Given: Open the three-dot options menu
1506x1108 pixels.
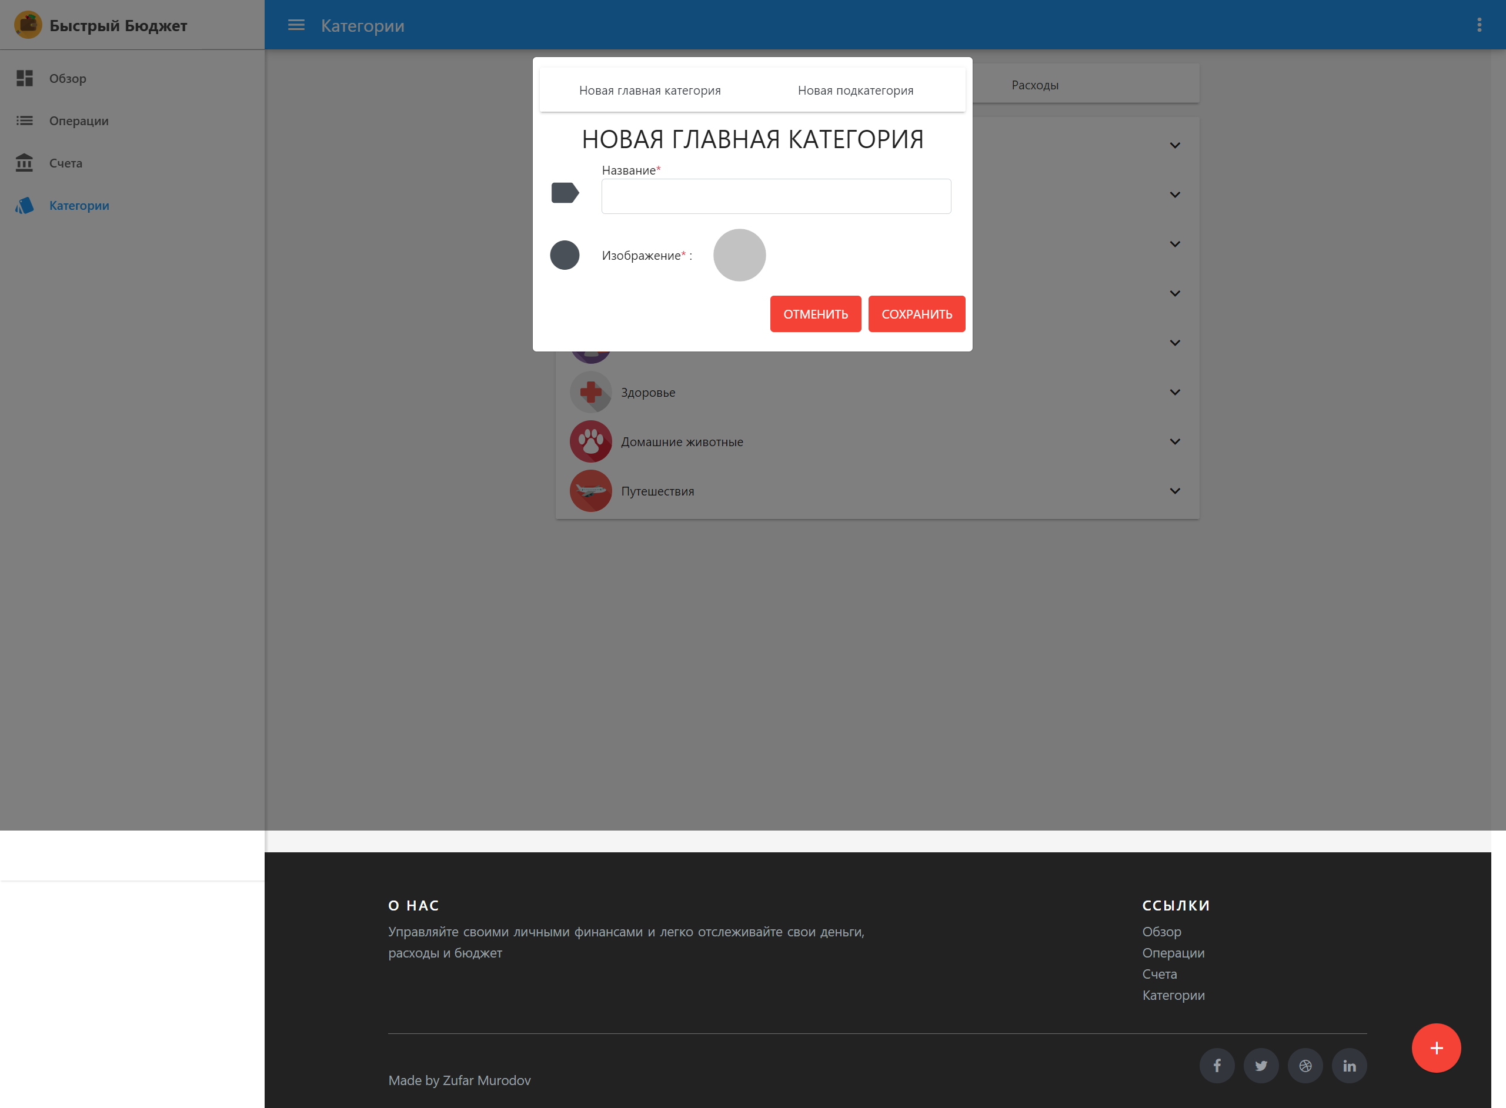Looking at the screenshot, I should pos(1478,25).
